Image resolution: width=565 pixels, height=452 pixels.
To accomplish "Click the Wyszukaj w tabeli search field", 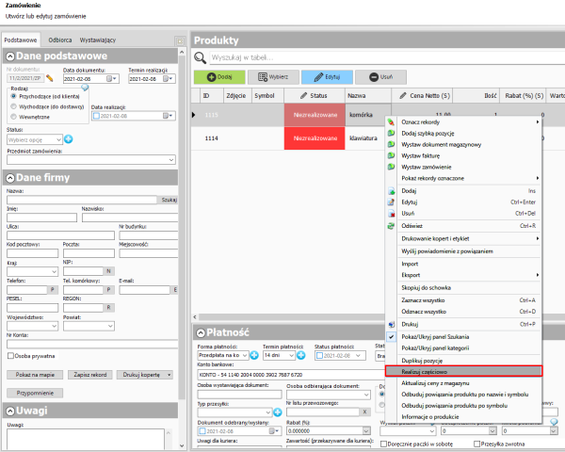I will [x=387, y=57].
